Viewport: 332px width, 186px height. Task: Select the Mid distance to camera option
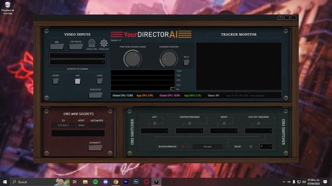[77, 81]
